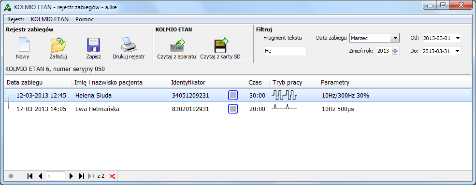
Task: Go to the last record in navigator
Action: coord(81,176)
